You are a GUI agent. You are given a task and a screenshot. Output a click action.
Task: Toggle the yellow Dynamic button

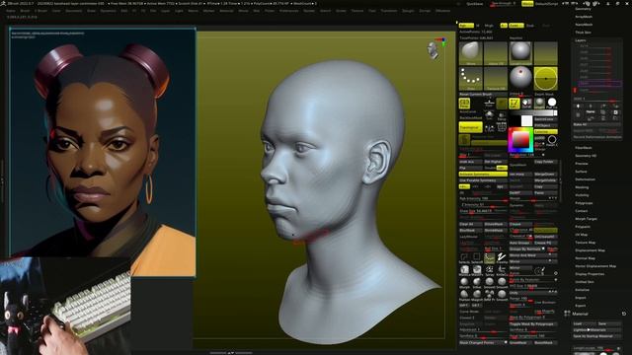click(502, 168)
